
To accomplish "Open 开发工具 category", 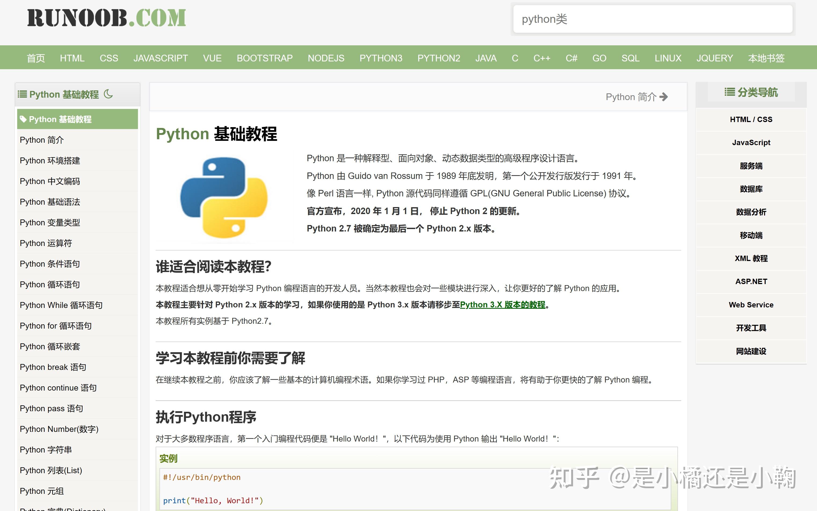I will pyautogui.click(x=751, y=328).
